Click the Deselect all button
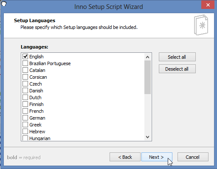 point(177,69)
